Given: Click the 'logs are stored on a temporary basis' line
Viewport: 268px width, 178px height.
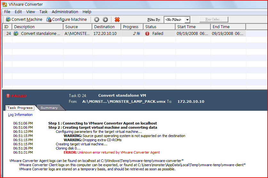Looking at the screenshot, I should 97,169.
